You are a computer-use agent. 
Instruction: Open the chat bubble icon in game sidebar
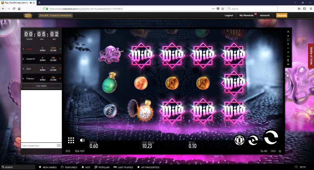pos(288,64)
